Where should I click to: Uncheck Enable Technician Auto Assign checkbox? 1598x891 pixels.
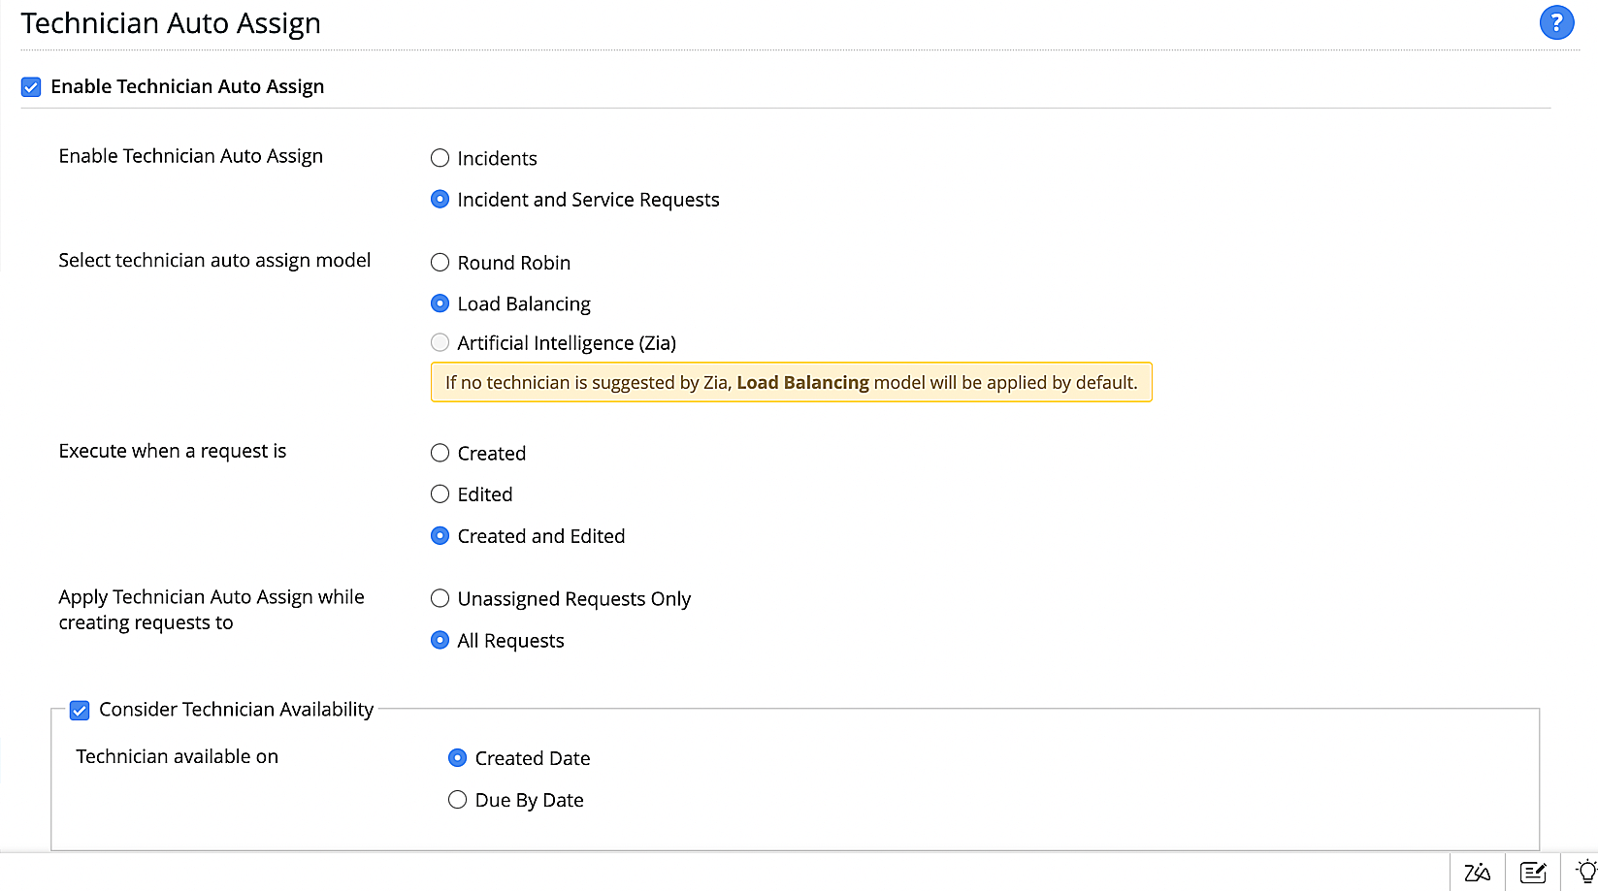31,87
